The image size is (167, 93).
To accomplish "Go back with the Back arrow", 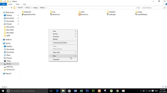I will point(2,8).
